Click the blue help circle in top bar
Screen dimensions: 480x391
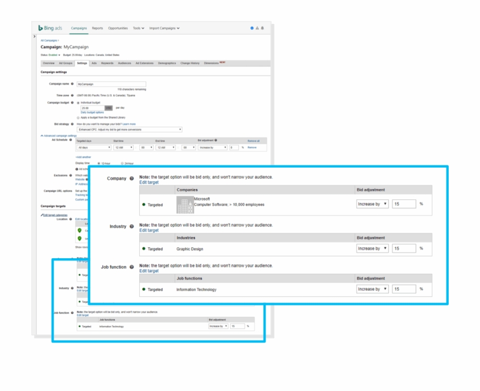tap(252, 28)
